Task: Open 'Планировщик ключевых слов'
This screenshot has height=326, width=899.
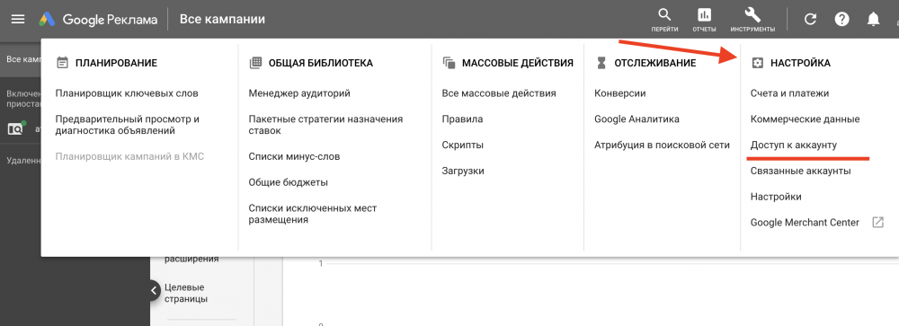Action: click(128, 93)
